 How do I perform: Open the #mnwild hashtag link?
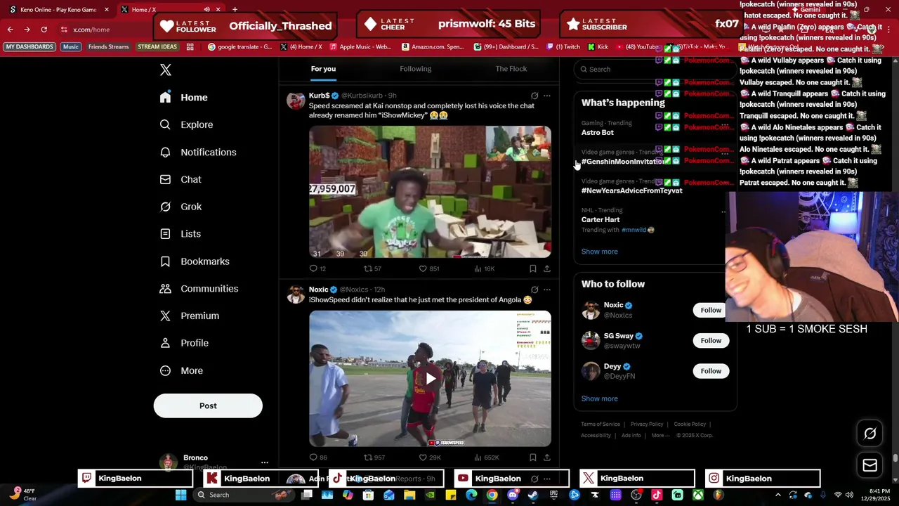click(x=634, y=230)
